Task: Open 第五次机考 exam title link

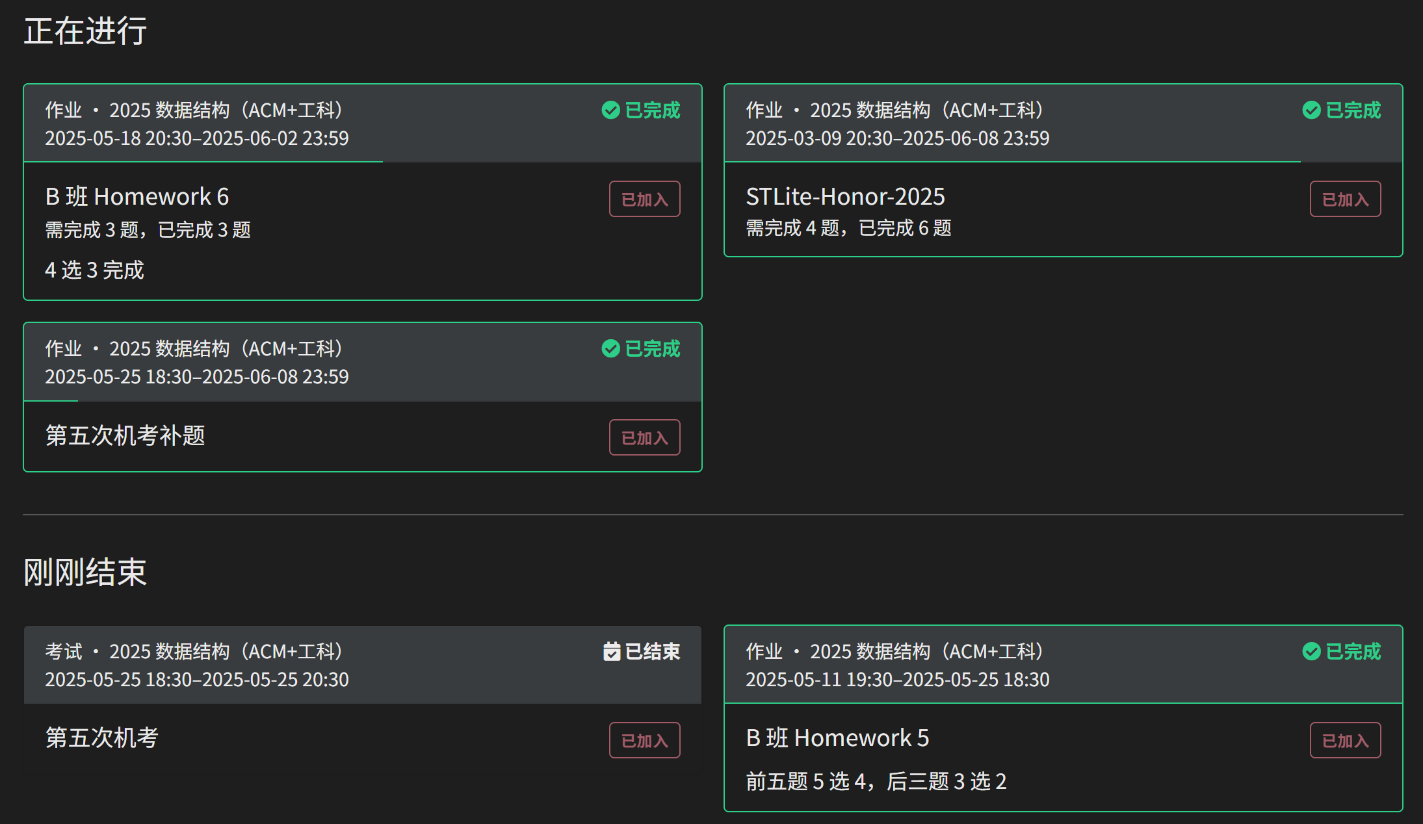Action: click(x=102, y=738)
